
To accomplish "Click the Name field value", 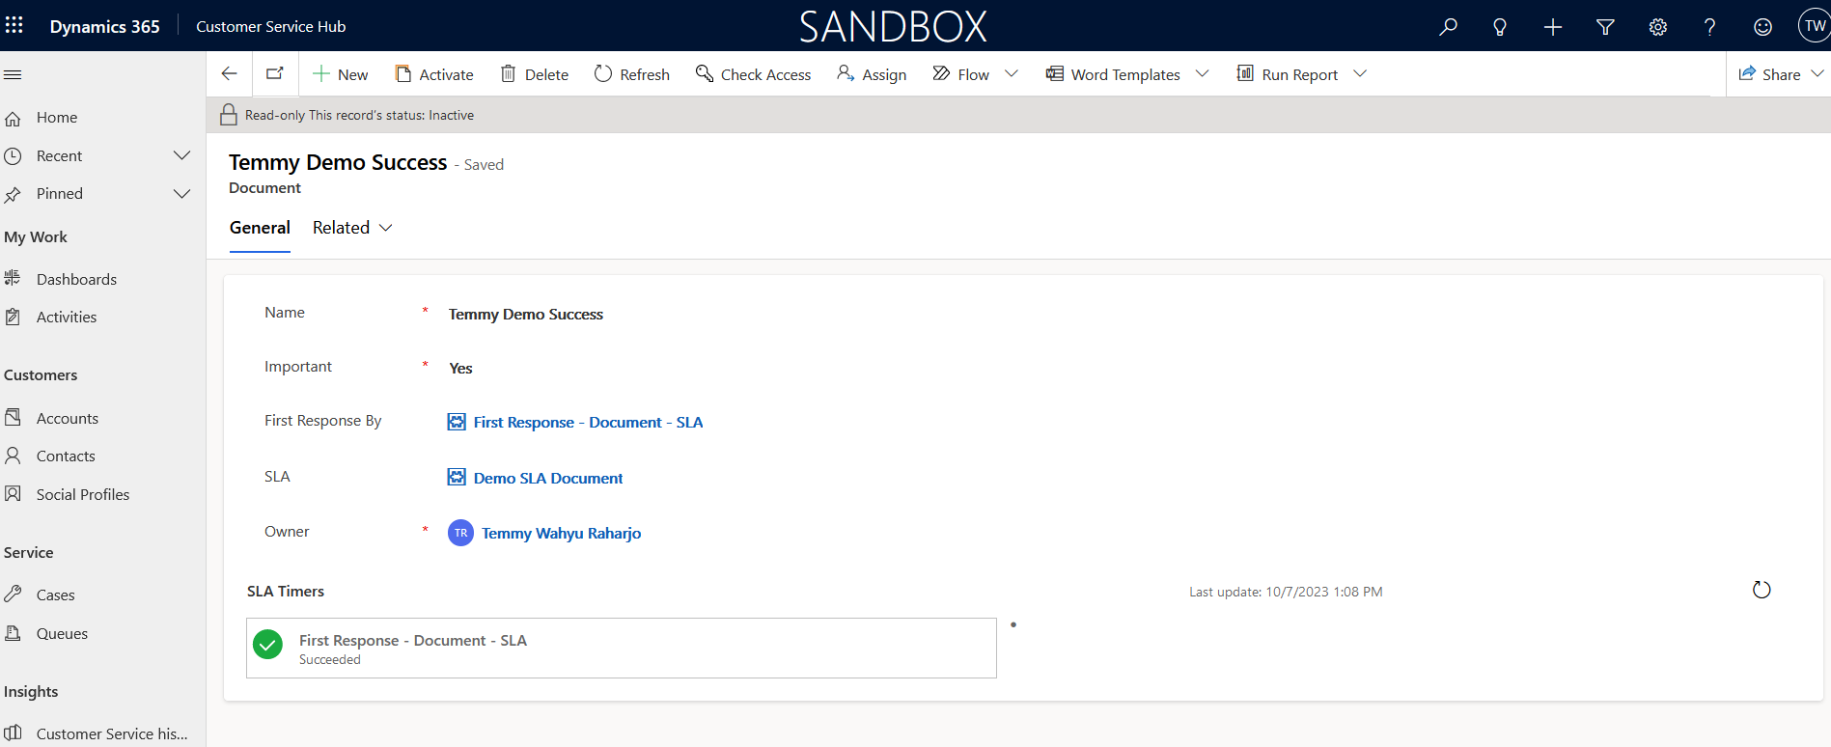I will tap(525, 315).
